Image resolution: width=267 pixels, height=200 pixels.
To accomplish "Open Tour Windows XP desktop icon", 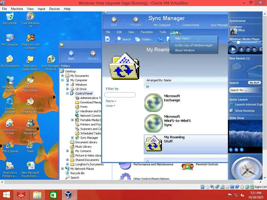I will tap(31, 20).
